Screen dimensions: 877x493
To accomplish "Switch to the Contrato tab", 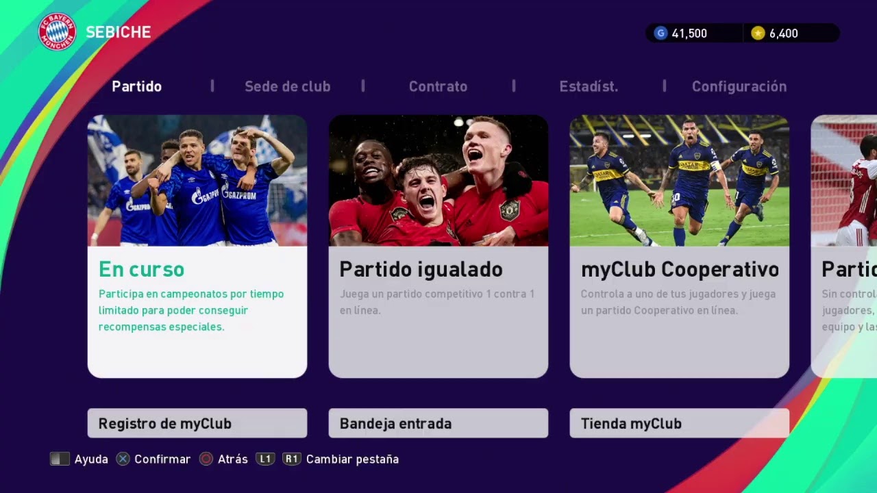I will tap(438, 86).
